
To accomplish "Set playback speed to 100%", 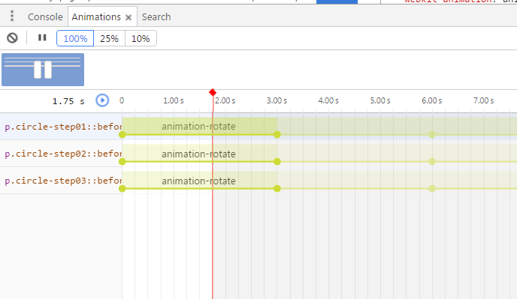I will pos(75,38).
